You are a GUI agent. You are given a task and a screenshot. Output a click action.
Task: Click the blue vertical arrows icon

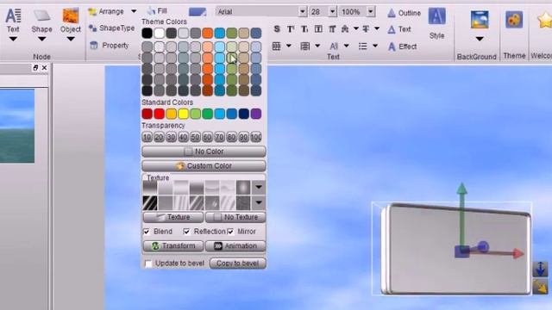click(x=540, y=269)
